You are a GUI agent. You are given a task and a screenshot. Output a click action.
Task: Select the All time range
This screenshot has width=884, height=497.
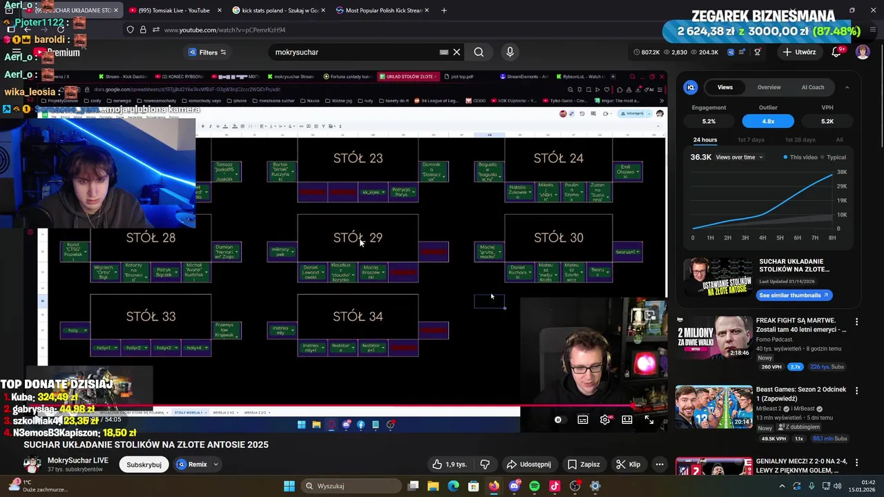pos(840,140)
